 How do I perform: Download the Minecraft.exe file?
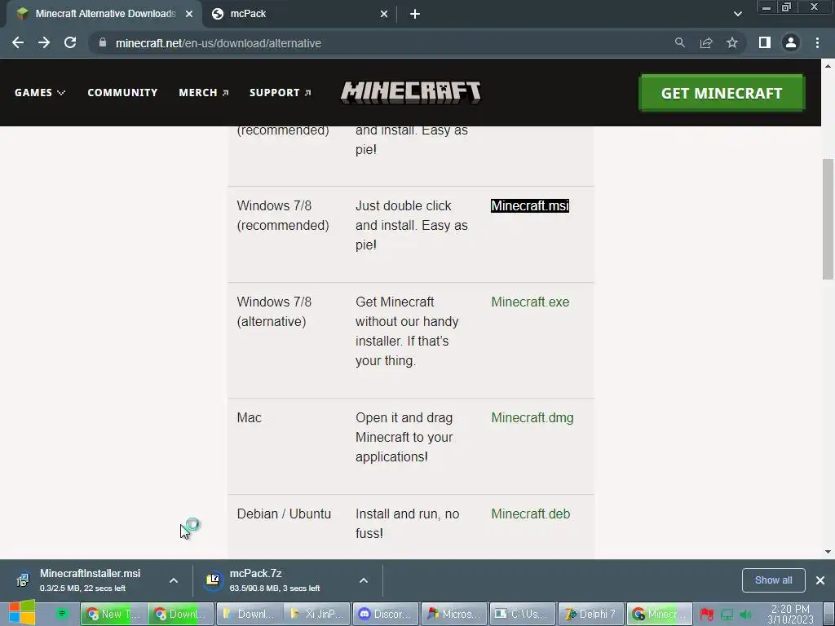pos(530,302)
